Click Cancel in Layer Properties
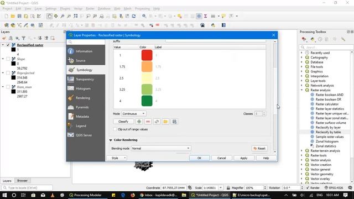Screen dimensions: 354x199 [221, 158]
